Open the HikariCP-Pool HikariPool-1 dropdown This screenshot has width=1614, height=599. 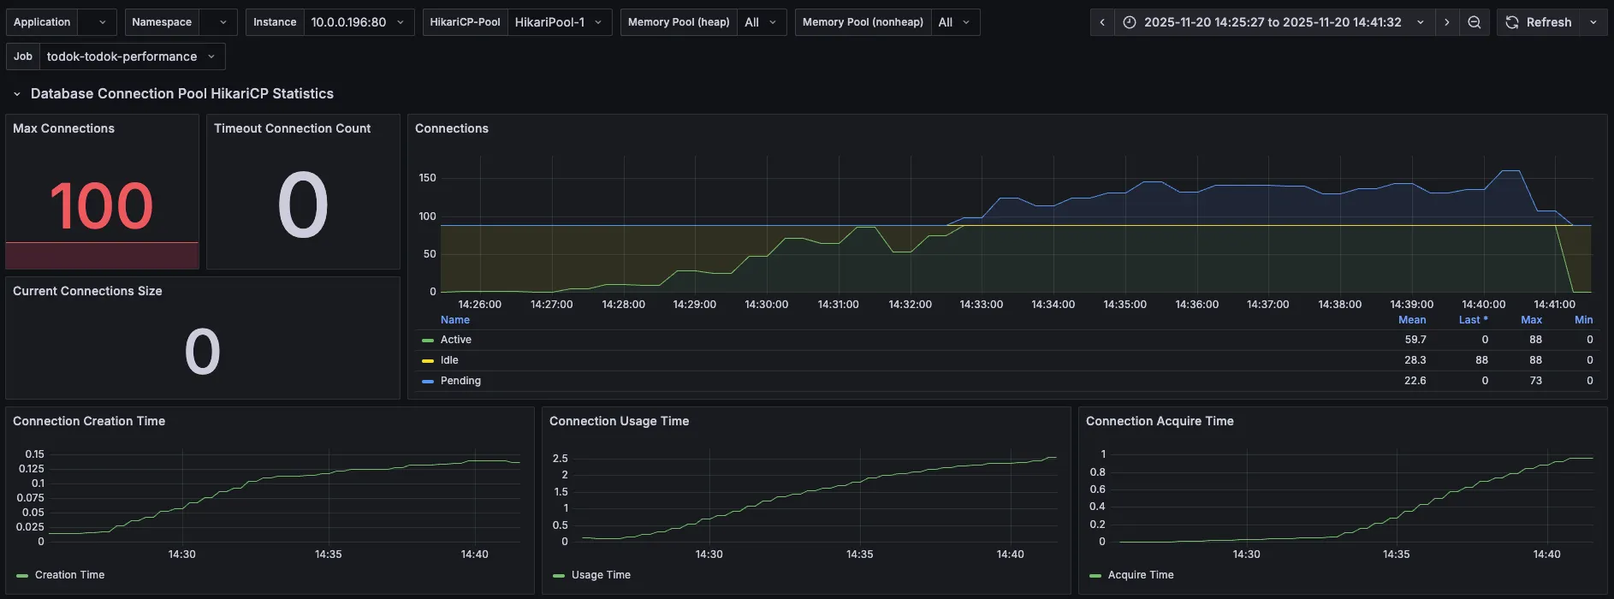point(559,22)
